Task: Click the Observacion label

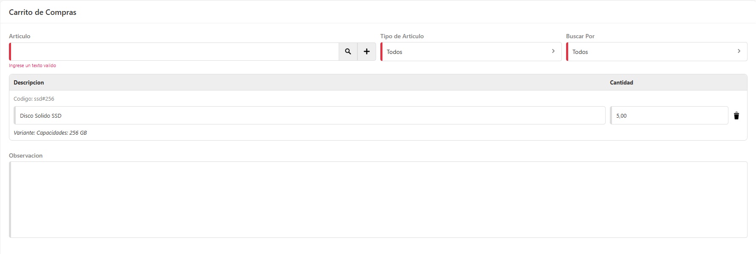Action: [25, 155]
